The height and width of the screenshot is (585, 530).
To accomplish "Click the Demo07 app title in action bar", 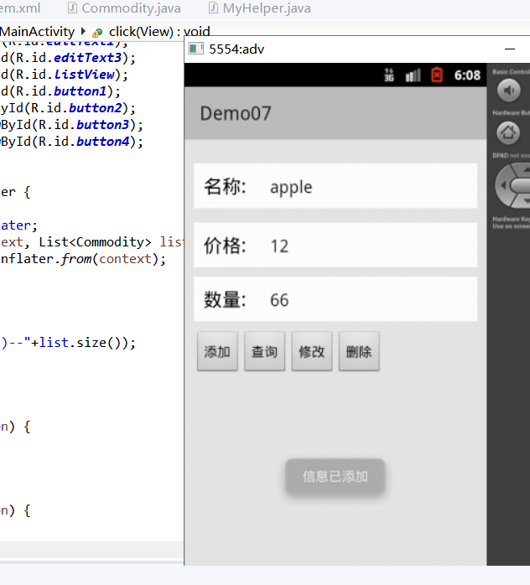I will (236, 113).
